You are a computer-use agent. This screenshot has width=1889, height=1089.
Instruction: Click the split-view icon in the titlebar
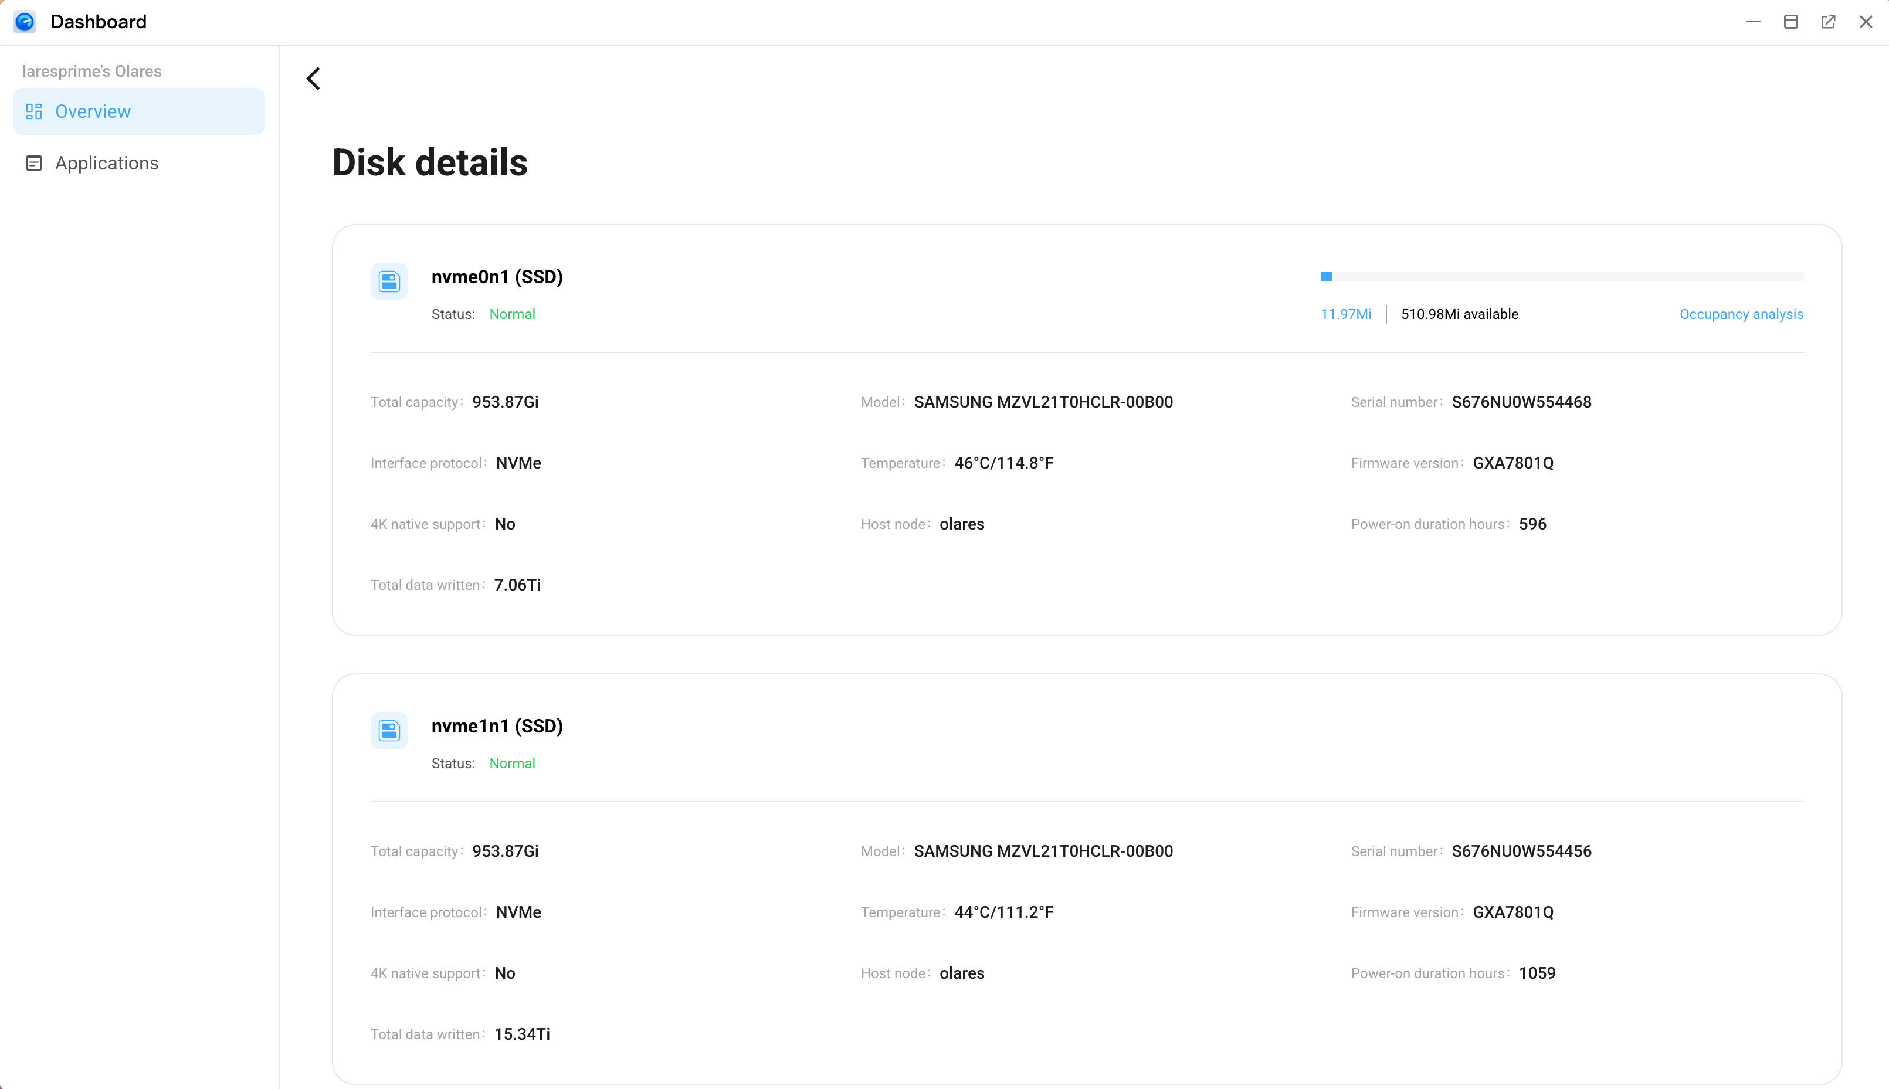tap(1790, 22)
